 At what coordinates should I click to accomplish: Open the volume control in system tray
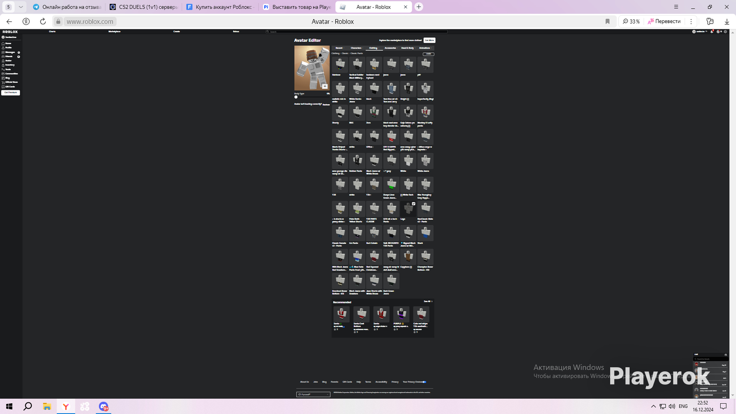coord(672,407)
